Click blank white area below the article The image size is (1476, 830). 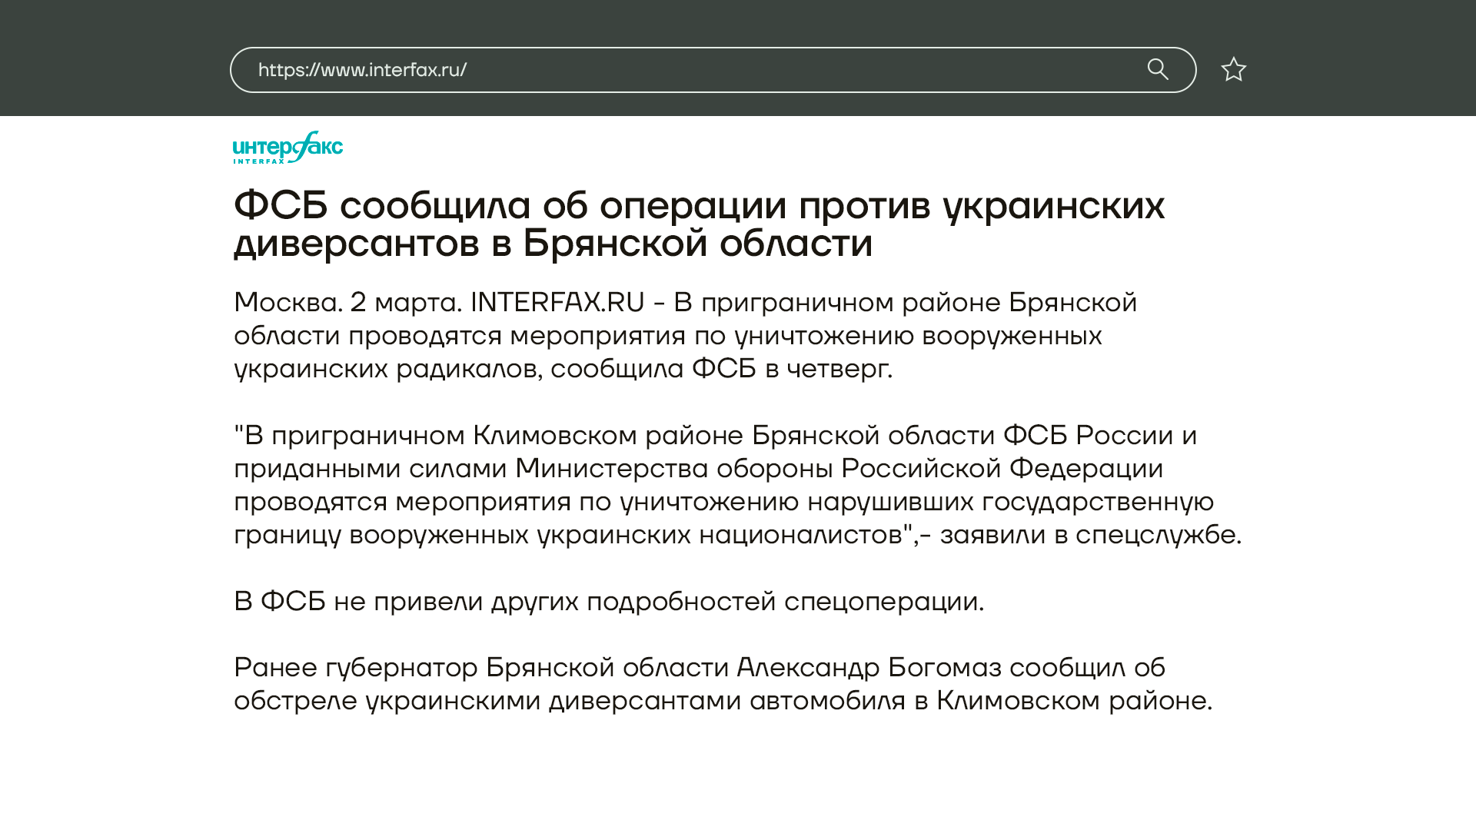[x=738, y=776]
